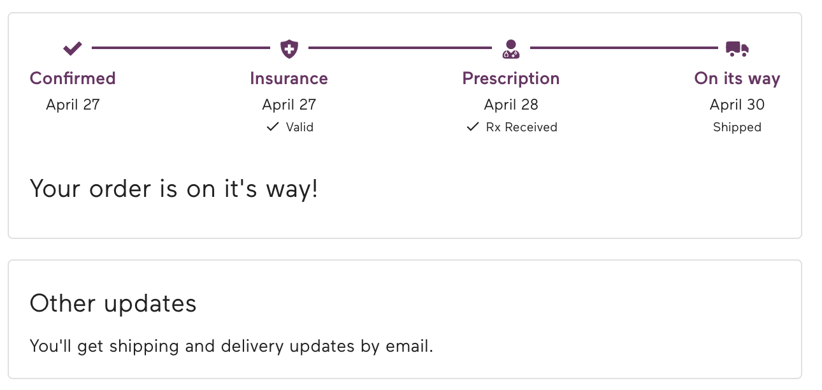The width and height of the screenshot is (822, 390).
Task: Click the April 28 prescription date
Action: click(511, 105)
